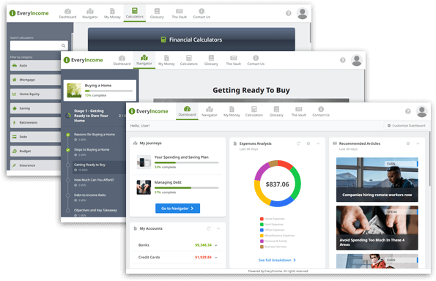Image resolution: width=436 pixels, height=281 pixels.
Task: Click the search magnifier in calculator search box
Action: [x=64, y=45]
